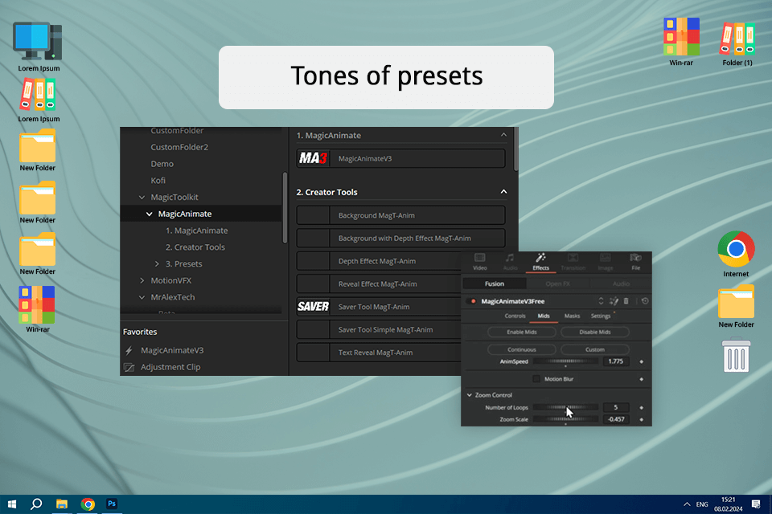Click the AnimSpeed keyframe diamond
772x514 pixels.
(641, 361)
